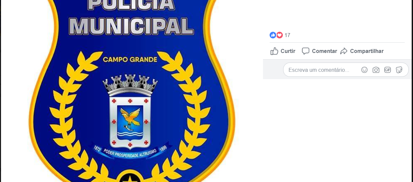Open the GIF selector icon

388,70
